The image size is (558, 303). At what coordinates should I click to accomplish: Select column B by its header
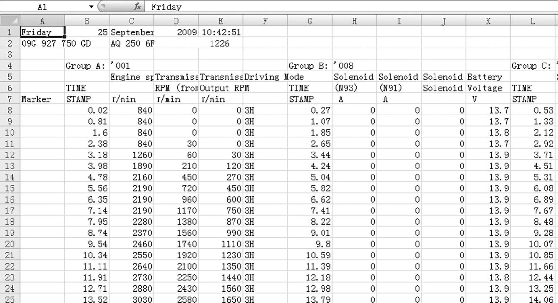(x=87, y=21)
